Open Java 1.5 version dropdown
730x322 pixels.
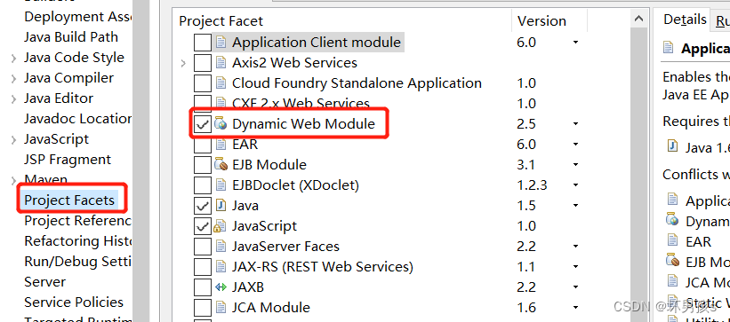(575, 207)
